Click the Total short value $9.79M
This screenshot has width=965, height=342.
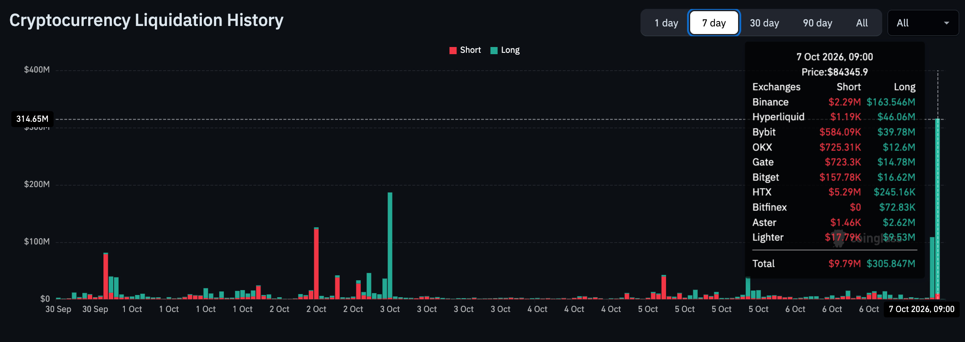[x=845, y=264]
